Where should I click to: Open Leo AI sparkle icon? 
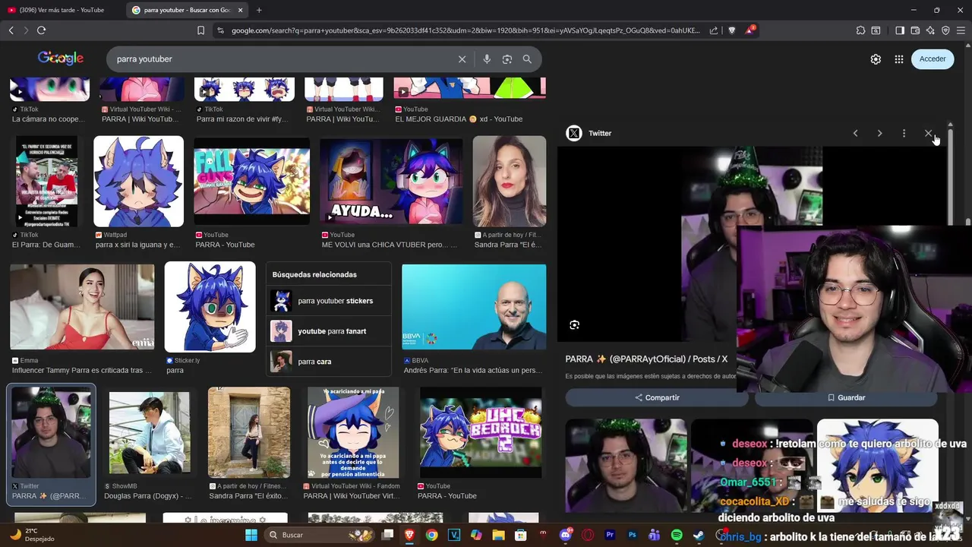(930, 30)
